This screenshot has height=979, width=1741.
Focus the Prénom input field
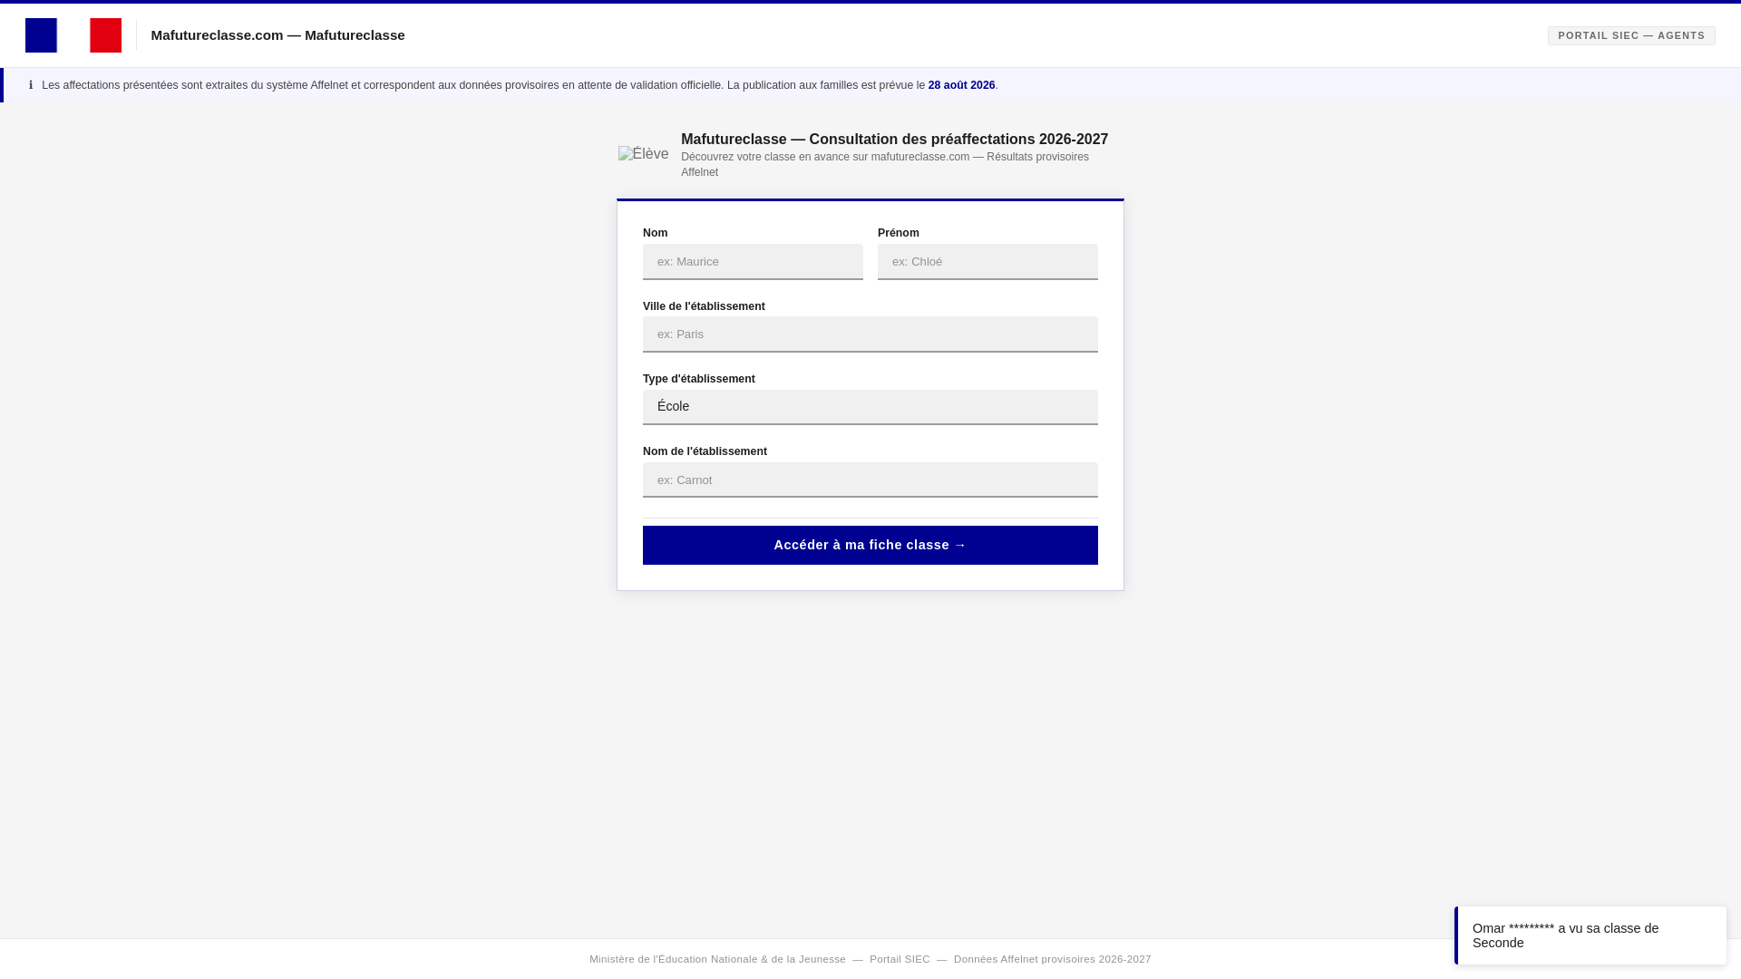tap(987, 262)
